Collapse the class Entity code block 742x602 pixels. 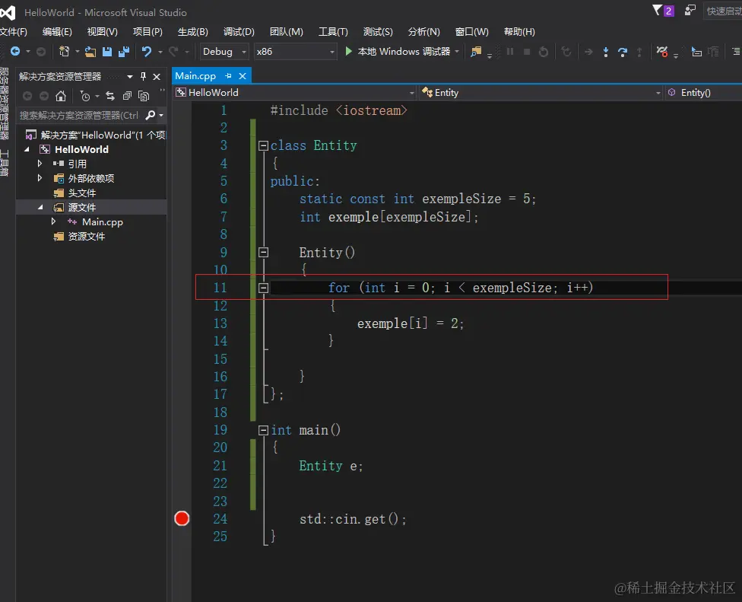click(x=263, y=145)
